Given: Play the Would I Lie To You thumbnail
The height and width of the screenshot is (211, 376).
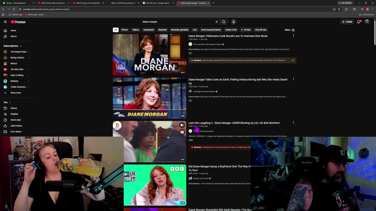Looking at the screenshot, I should [x=155, y=185].
